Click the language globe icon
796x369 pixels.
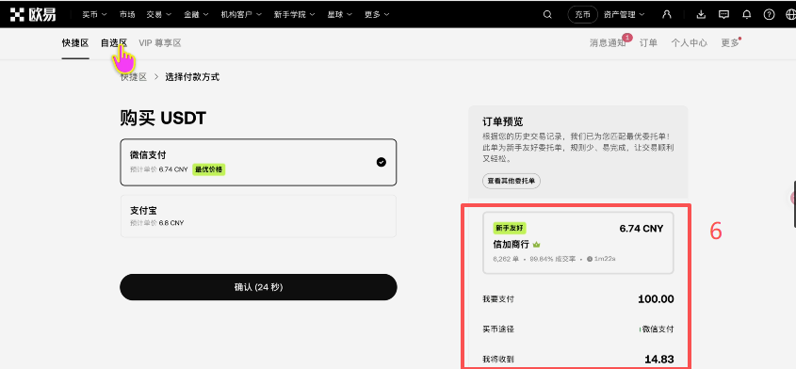click(790, 15)
